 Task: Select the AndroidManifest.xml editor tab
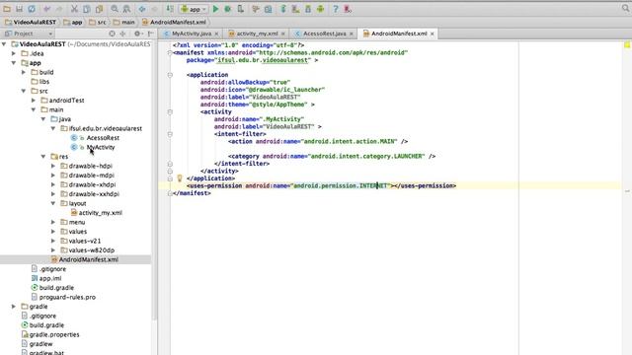click(x=399, y=34)
